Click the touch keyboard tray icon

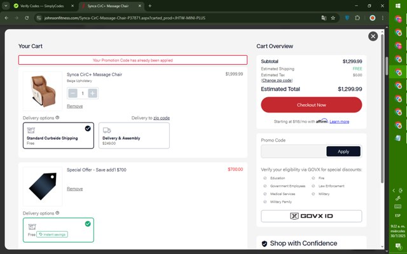click(x=398, y=206)
